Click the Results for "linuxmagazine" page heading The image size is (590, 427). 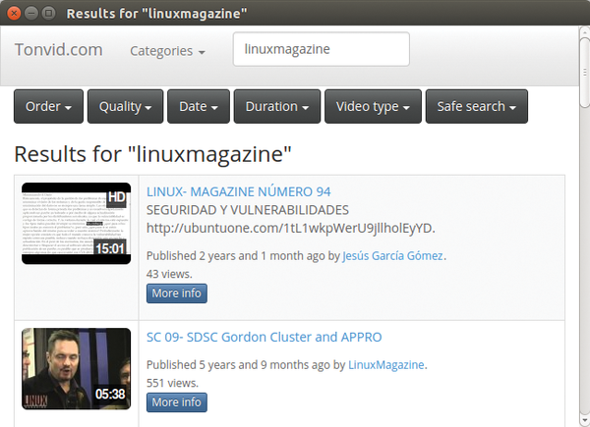tap(152, 154)
